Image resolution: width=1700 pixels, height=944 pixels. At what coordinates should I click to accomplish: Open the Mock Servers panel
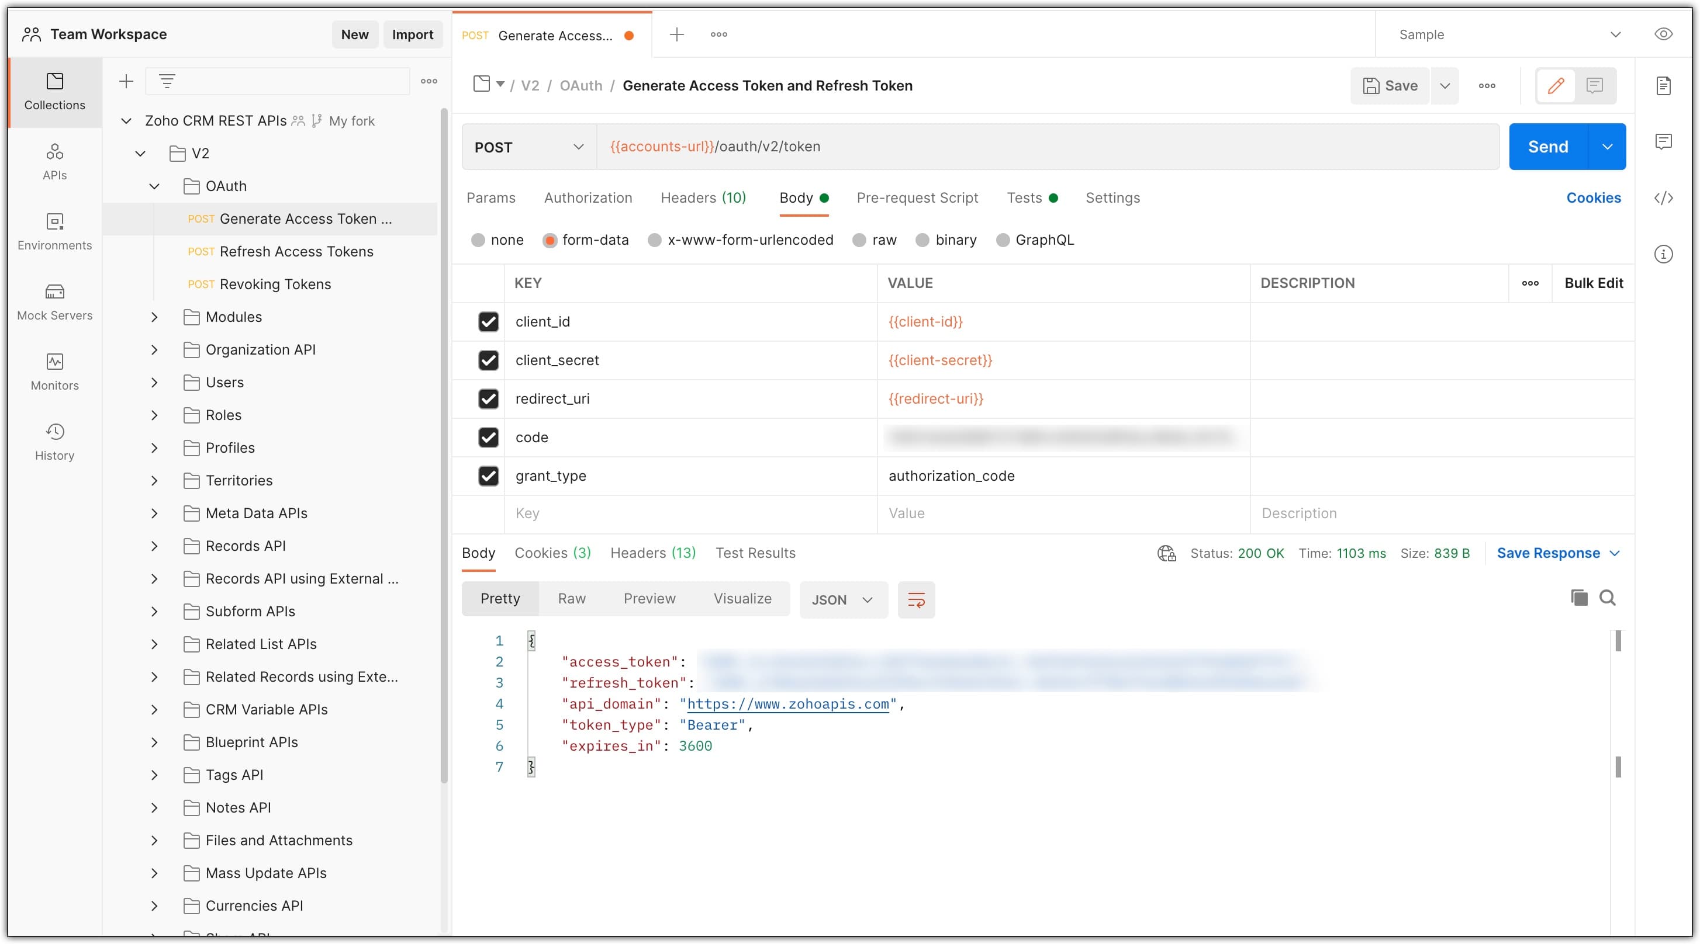55,302
